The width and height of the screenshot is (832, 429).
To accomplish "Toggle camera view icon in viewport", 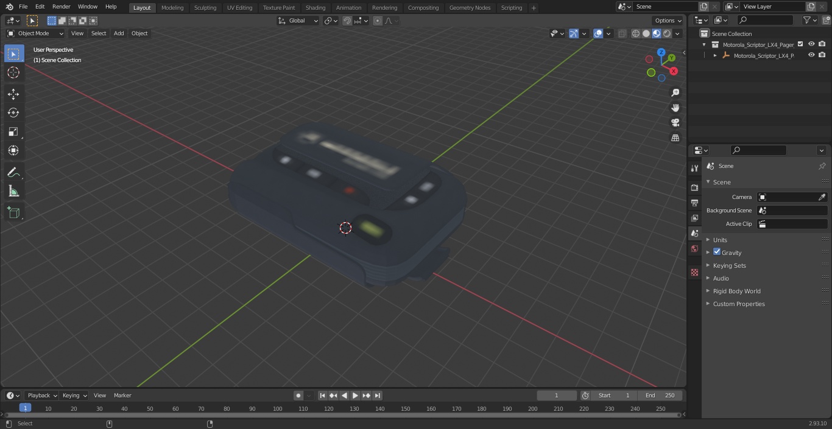I will pyautogui.click(x=675, y=123).
